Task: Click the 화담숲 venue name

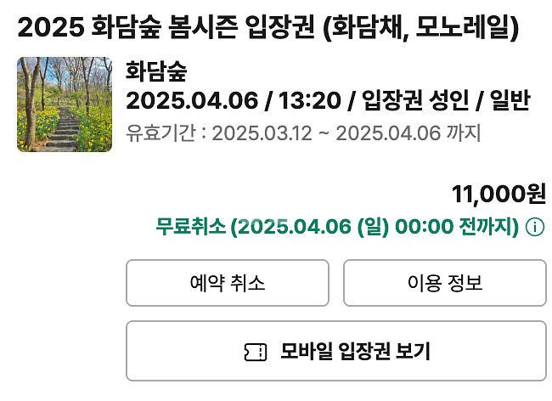Action: click(x=156, y=71)
